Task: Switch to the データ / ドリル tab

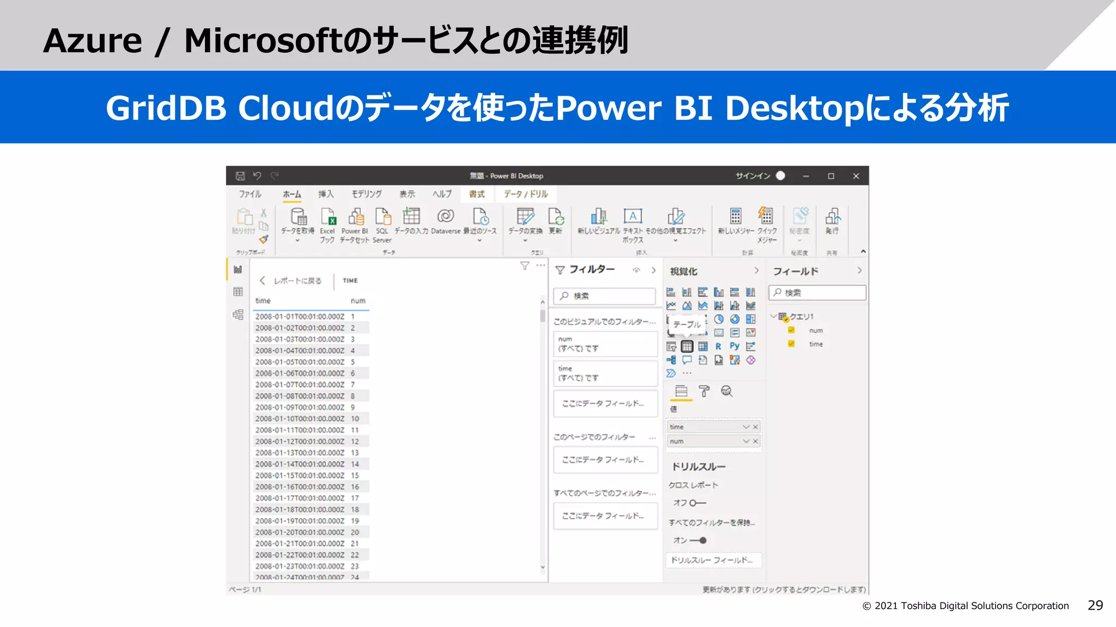Action: (x=526, y=194)
